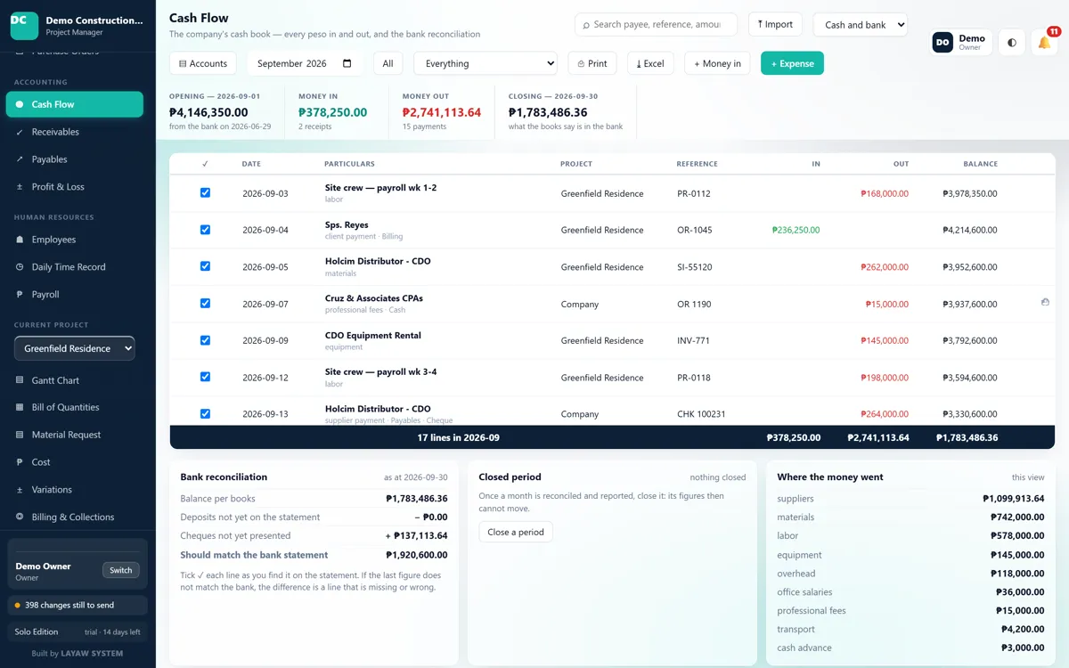Add a Money in entry

(x=717, y=63)
